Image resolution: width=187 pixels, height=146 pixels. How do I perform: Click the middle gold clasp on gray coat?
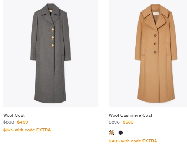[x=53, y=38]
